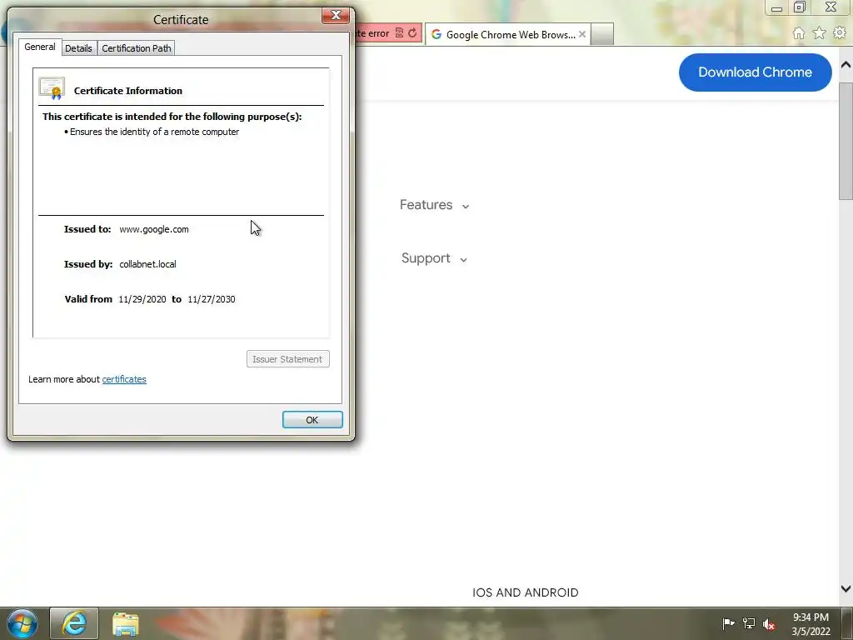This screenshot has width=853, height=640.
Task: Click the taskbar clock showing 9:34 PM
Action: (x=811, y=624)
